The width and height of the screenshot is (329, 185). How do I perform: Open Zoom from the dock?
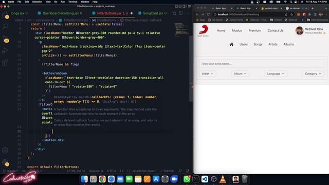(174, 179)
